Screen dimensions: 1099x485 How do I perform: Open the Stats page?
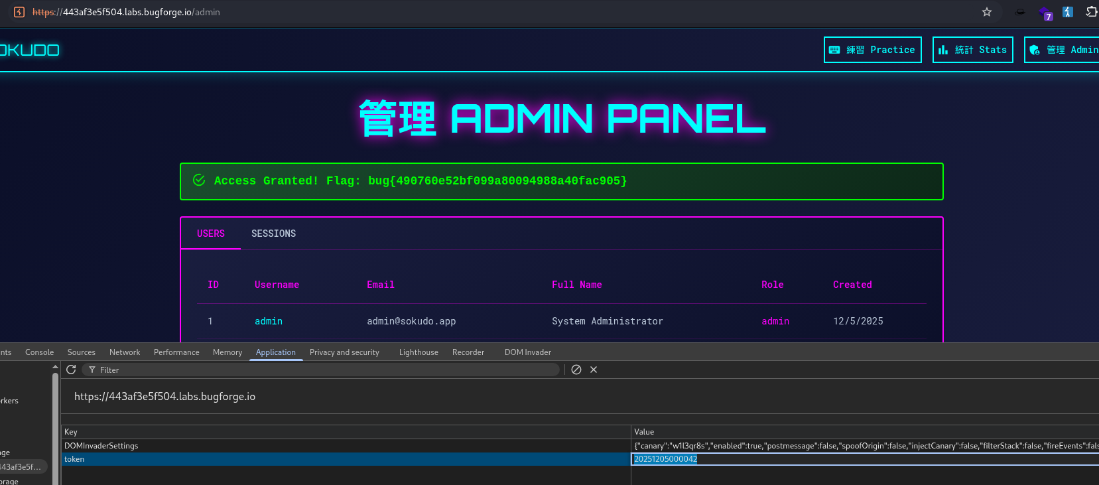pyautogui.click(x=973, y=50)
